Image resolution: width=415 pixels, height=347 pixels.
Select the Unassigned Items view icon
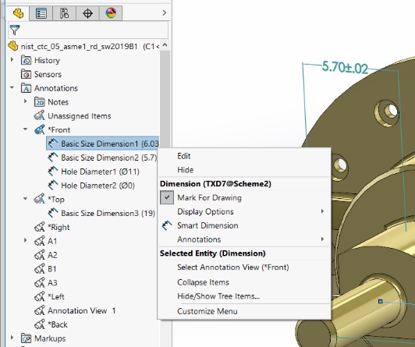click(x=40, y=115)
